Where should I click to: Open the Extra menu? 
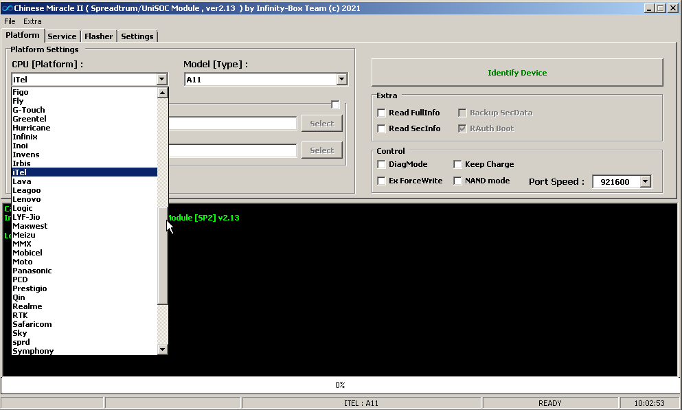[x=32, y=21]
